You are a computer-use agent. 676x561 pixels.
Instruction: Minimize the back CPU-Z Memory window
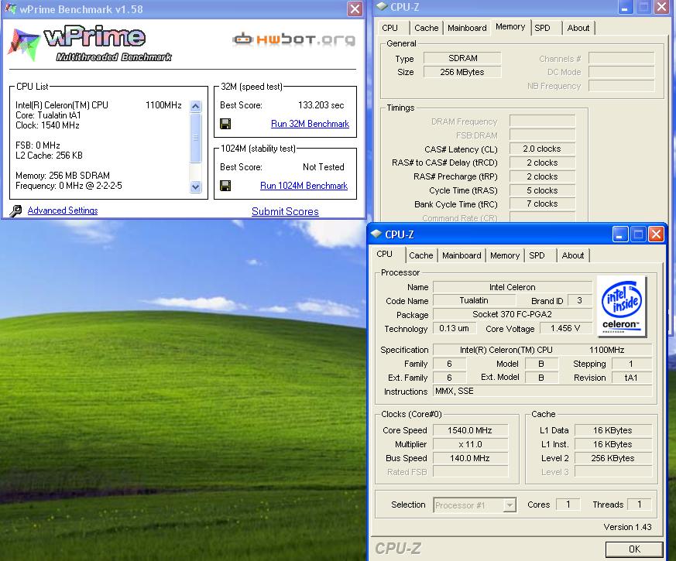[x=625, y=7]
